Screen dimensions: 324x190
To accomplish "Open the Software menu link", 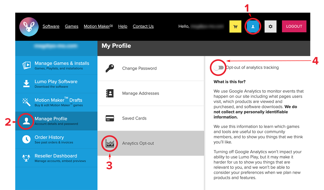I will tap(51, 26).
